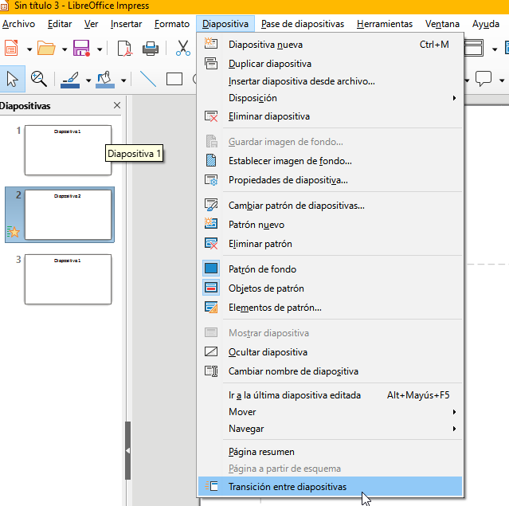Click the Export as PDF icon

(125, 49)
